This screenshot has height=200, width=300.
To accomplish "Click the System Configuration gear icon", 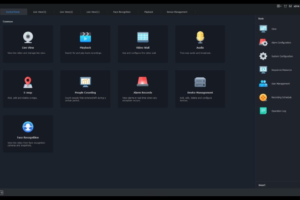I will [x=263, y=56].
